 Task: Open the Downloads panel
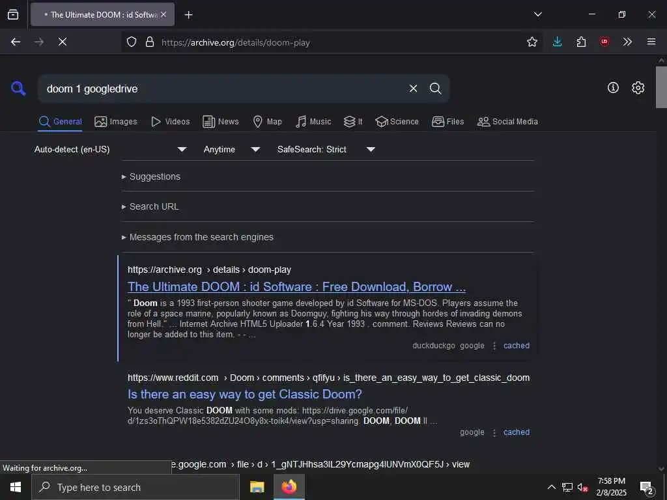[558, 42]
